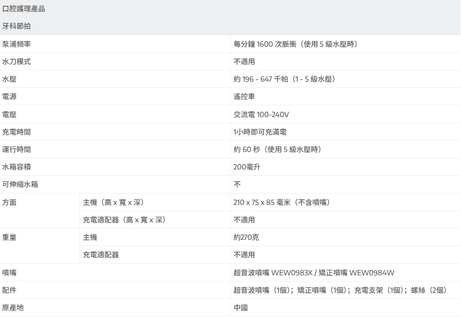The image size is (461, 317).
Task: Click the 電源 row label
Action: 10,97
